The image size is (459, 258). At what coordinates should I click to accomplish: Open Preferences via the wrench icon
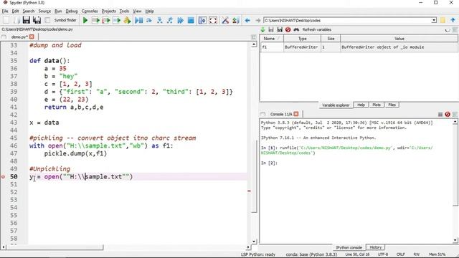(x=225, y=20)
